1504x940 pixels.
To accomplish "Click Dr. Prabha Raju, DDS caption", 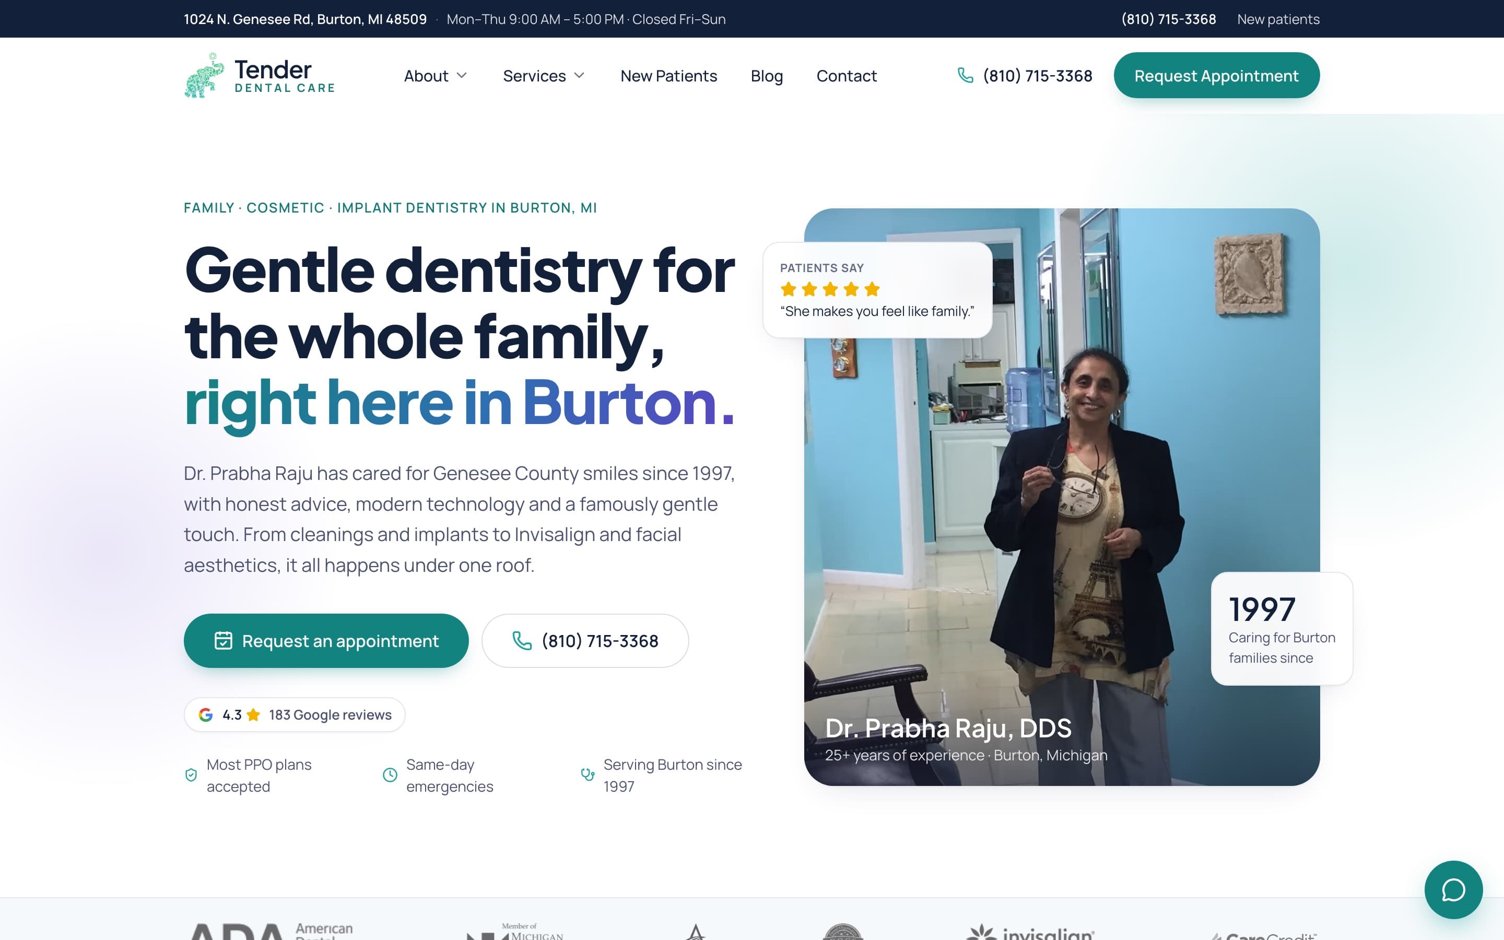I will pos(948,727).
